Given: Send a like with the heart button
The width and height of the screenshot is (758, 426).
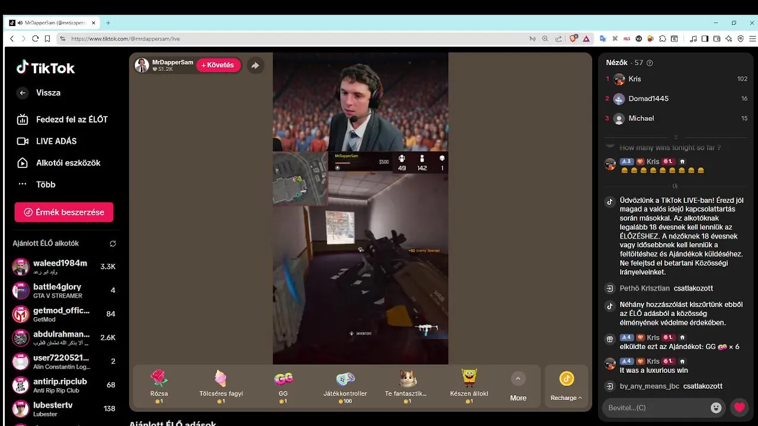Looking at the screenshot, I should [x=739, y=408].
